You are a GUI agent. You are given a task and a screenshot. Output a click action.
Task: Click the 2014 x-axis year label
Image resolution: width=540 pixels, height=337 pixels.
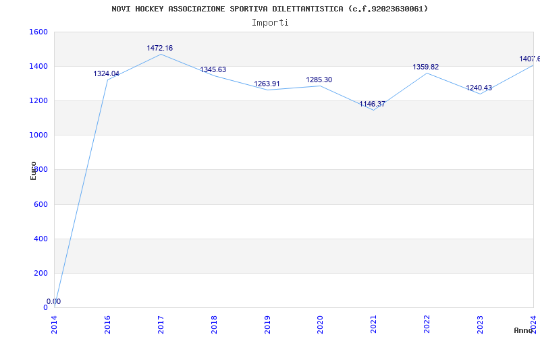(55, 324)
